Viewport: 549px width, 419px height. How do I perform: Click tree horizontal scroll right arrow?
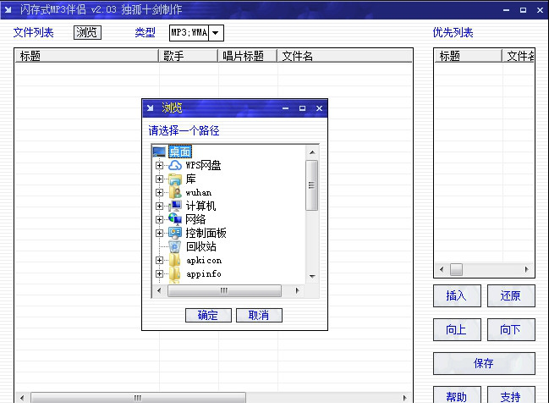coord(297,290)
